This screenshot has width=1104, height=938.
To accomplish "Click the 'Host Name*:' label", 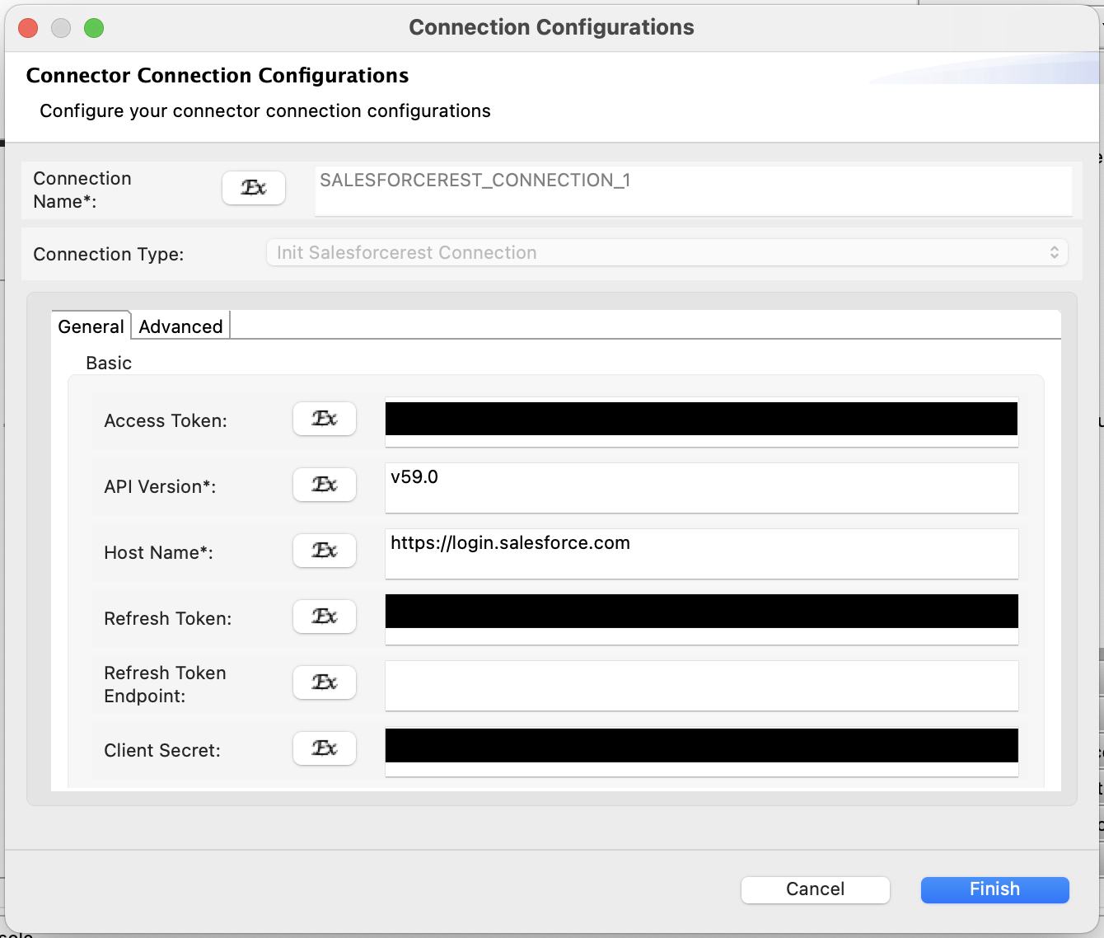I will tap(158, 552).
